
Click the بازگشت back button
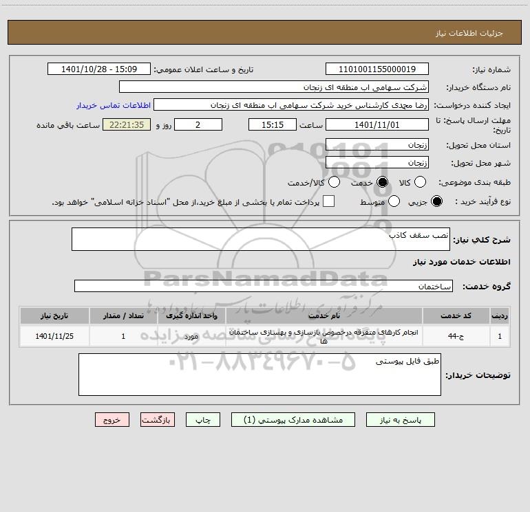click(x=158, y=419)
